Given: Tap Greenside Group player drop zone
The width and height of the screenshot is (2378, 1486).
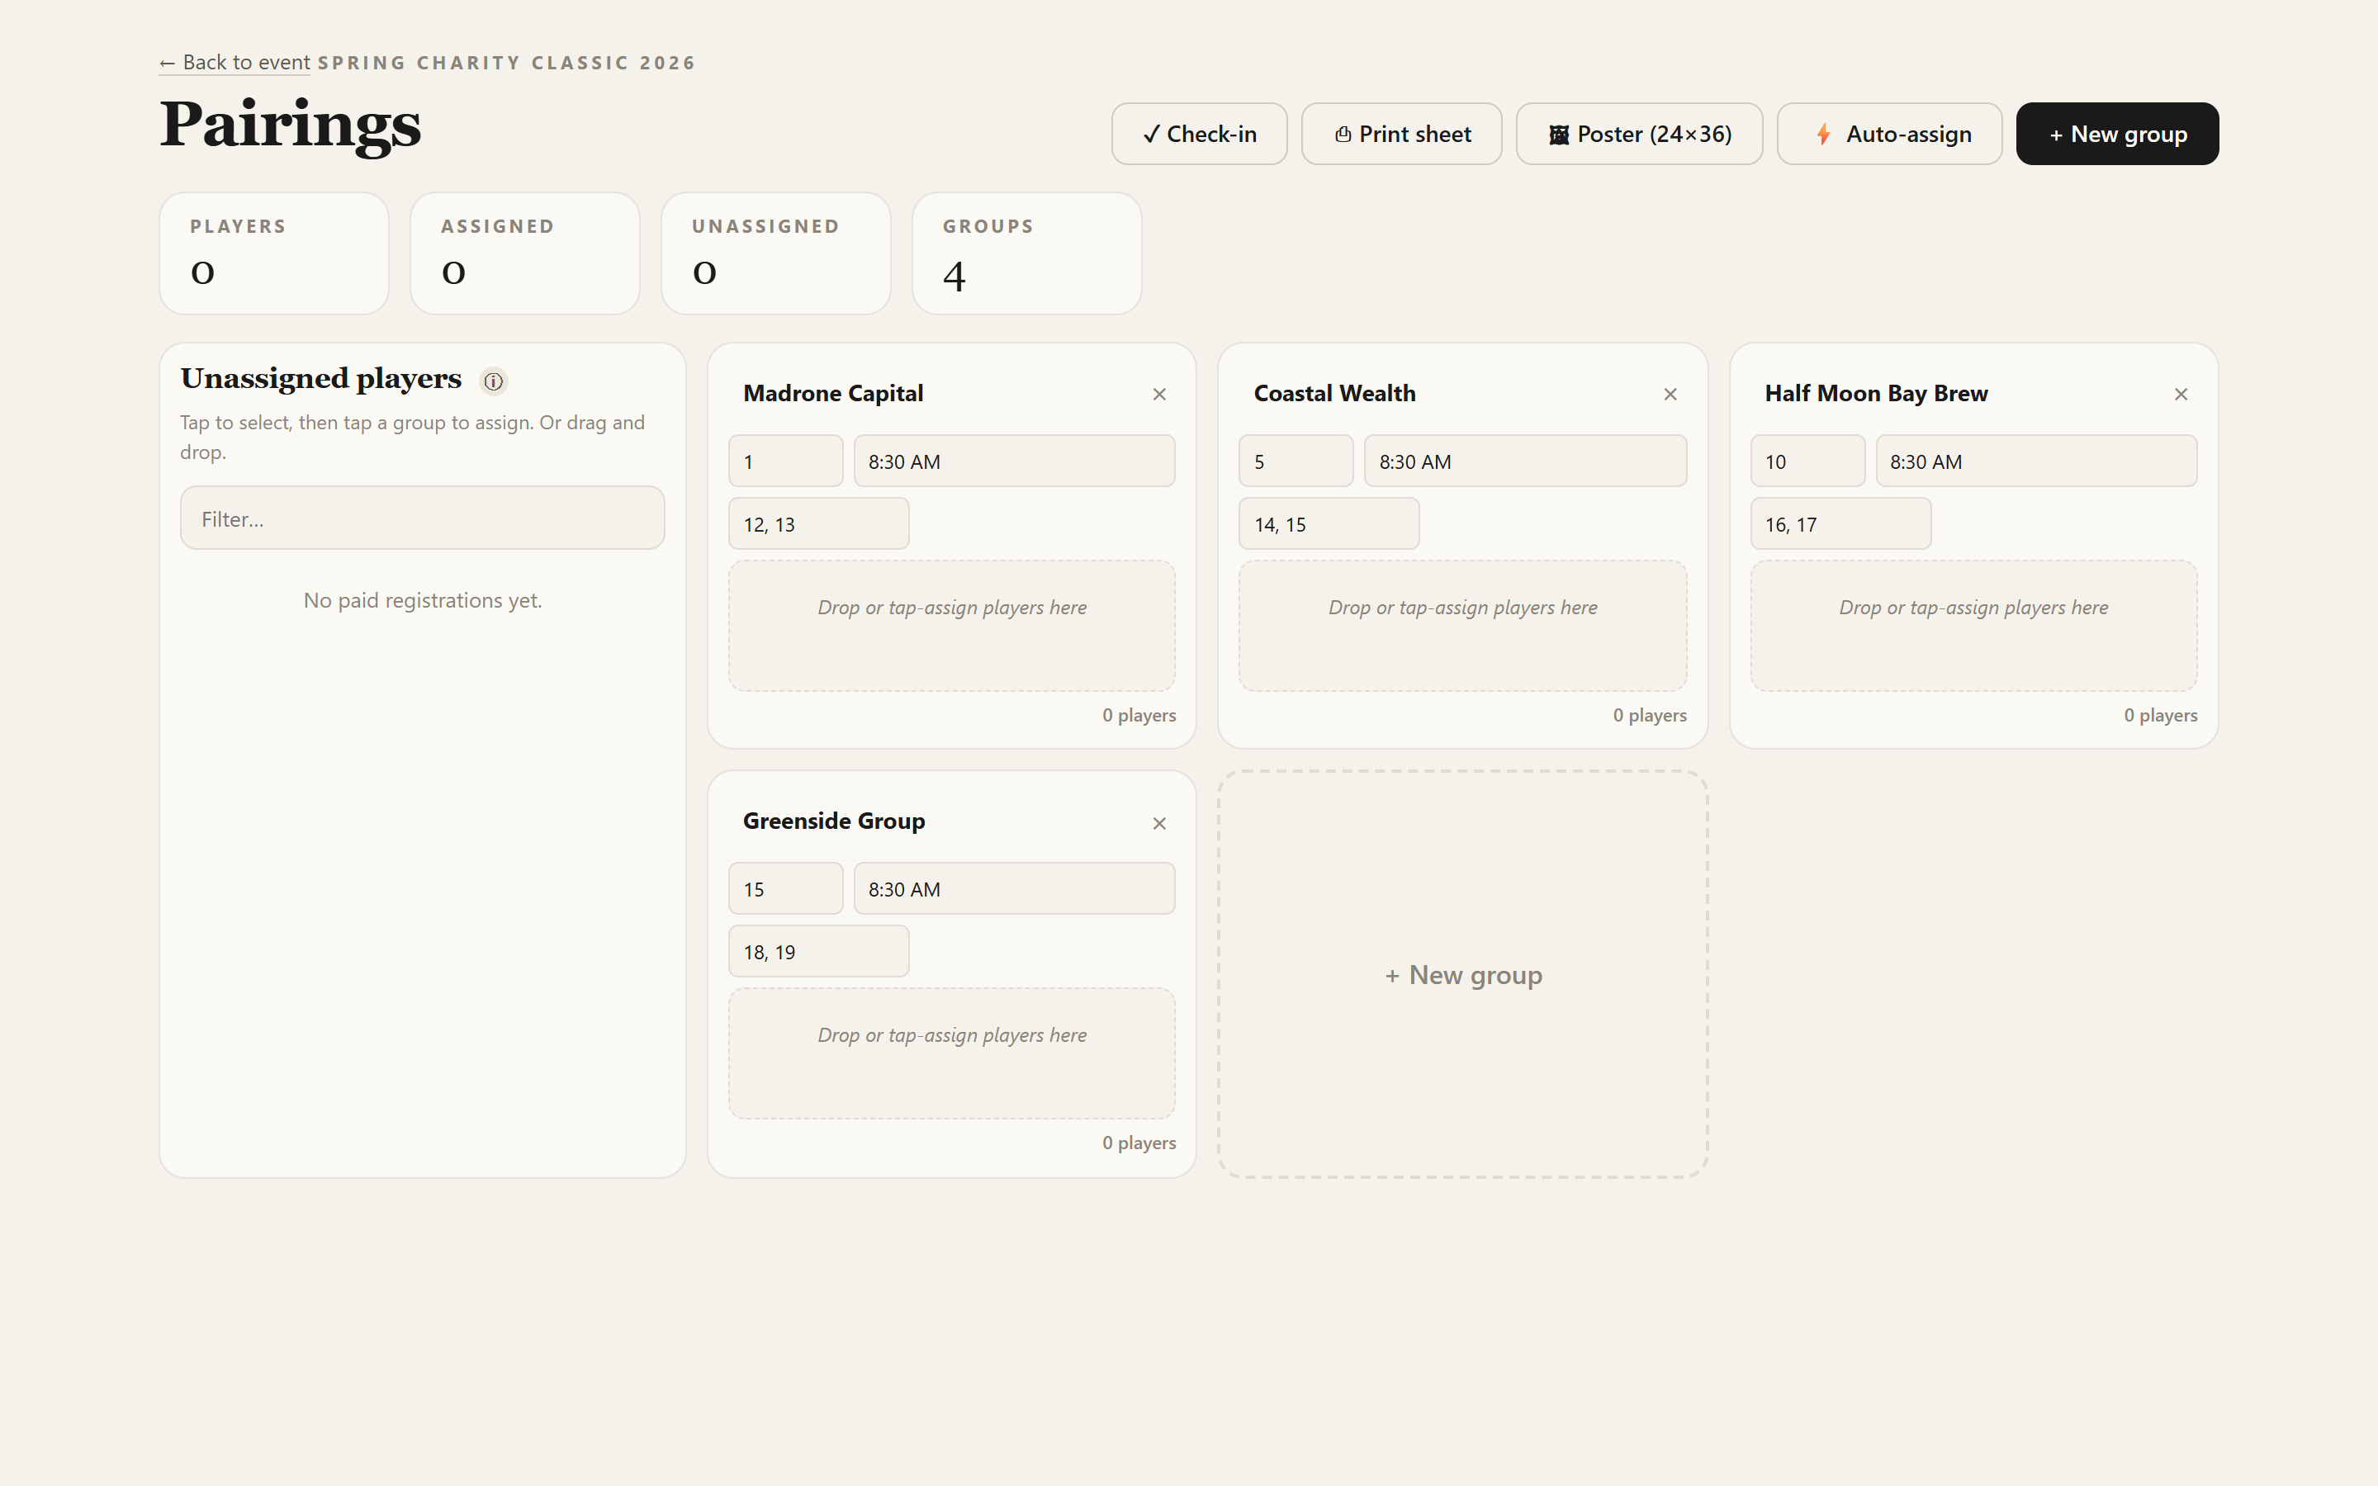Looking at the screenshot, I should (x=952, y=1053).
